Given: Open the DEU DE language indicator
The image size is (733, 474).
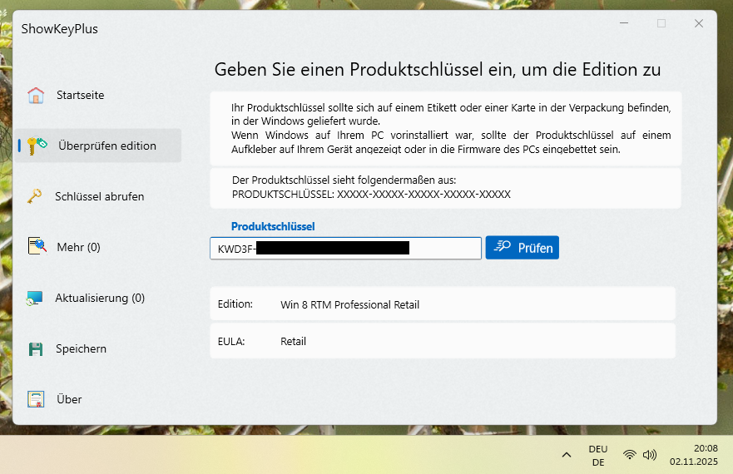Looking at the screenshot, I should click(x=598, y=456).
